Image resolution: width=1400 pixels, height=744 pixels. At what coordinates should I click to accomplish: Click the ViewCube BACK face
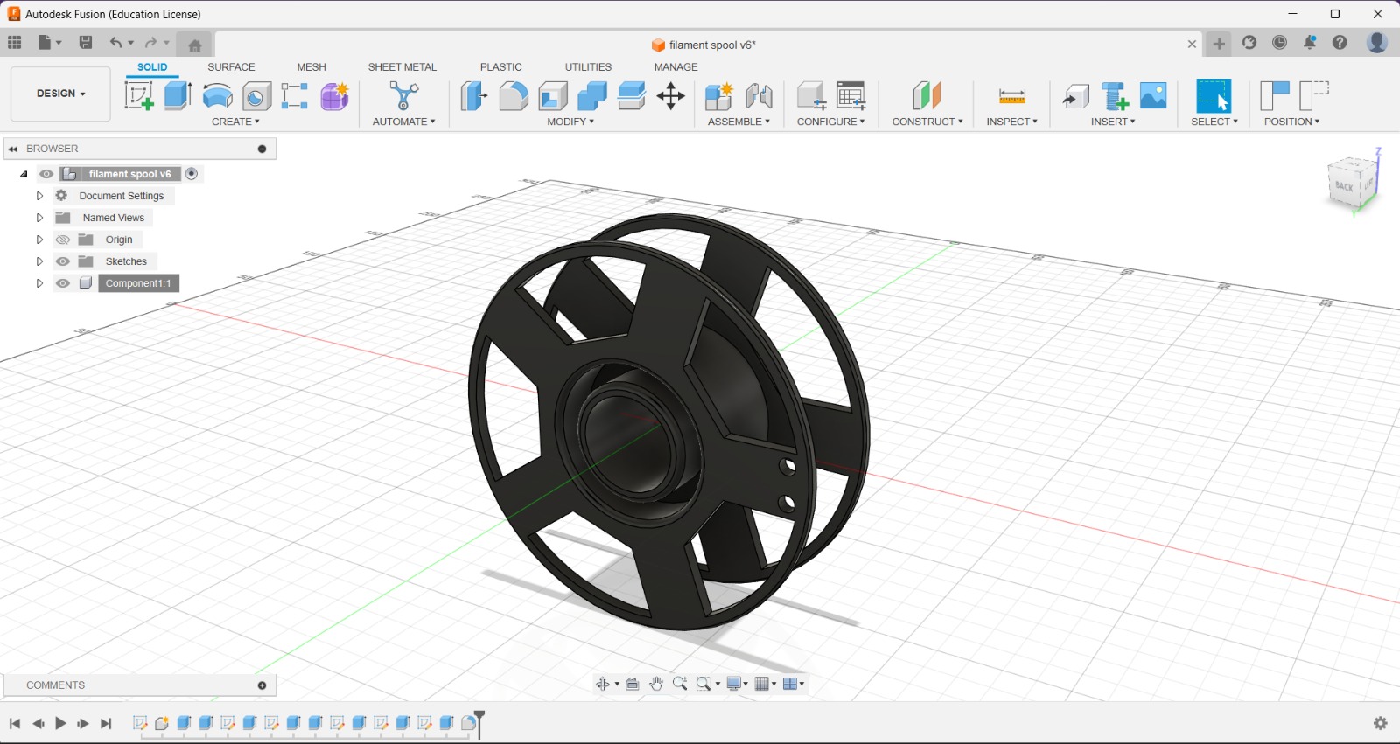click(1344, 186)
